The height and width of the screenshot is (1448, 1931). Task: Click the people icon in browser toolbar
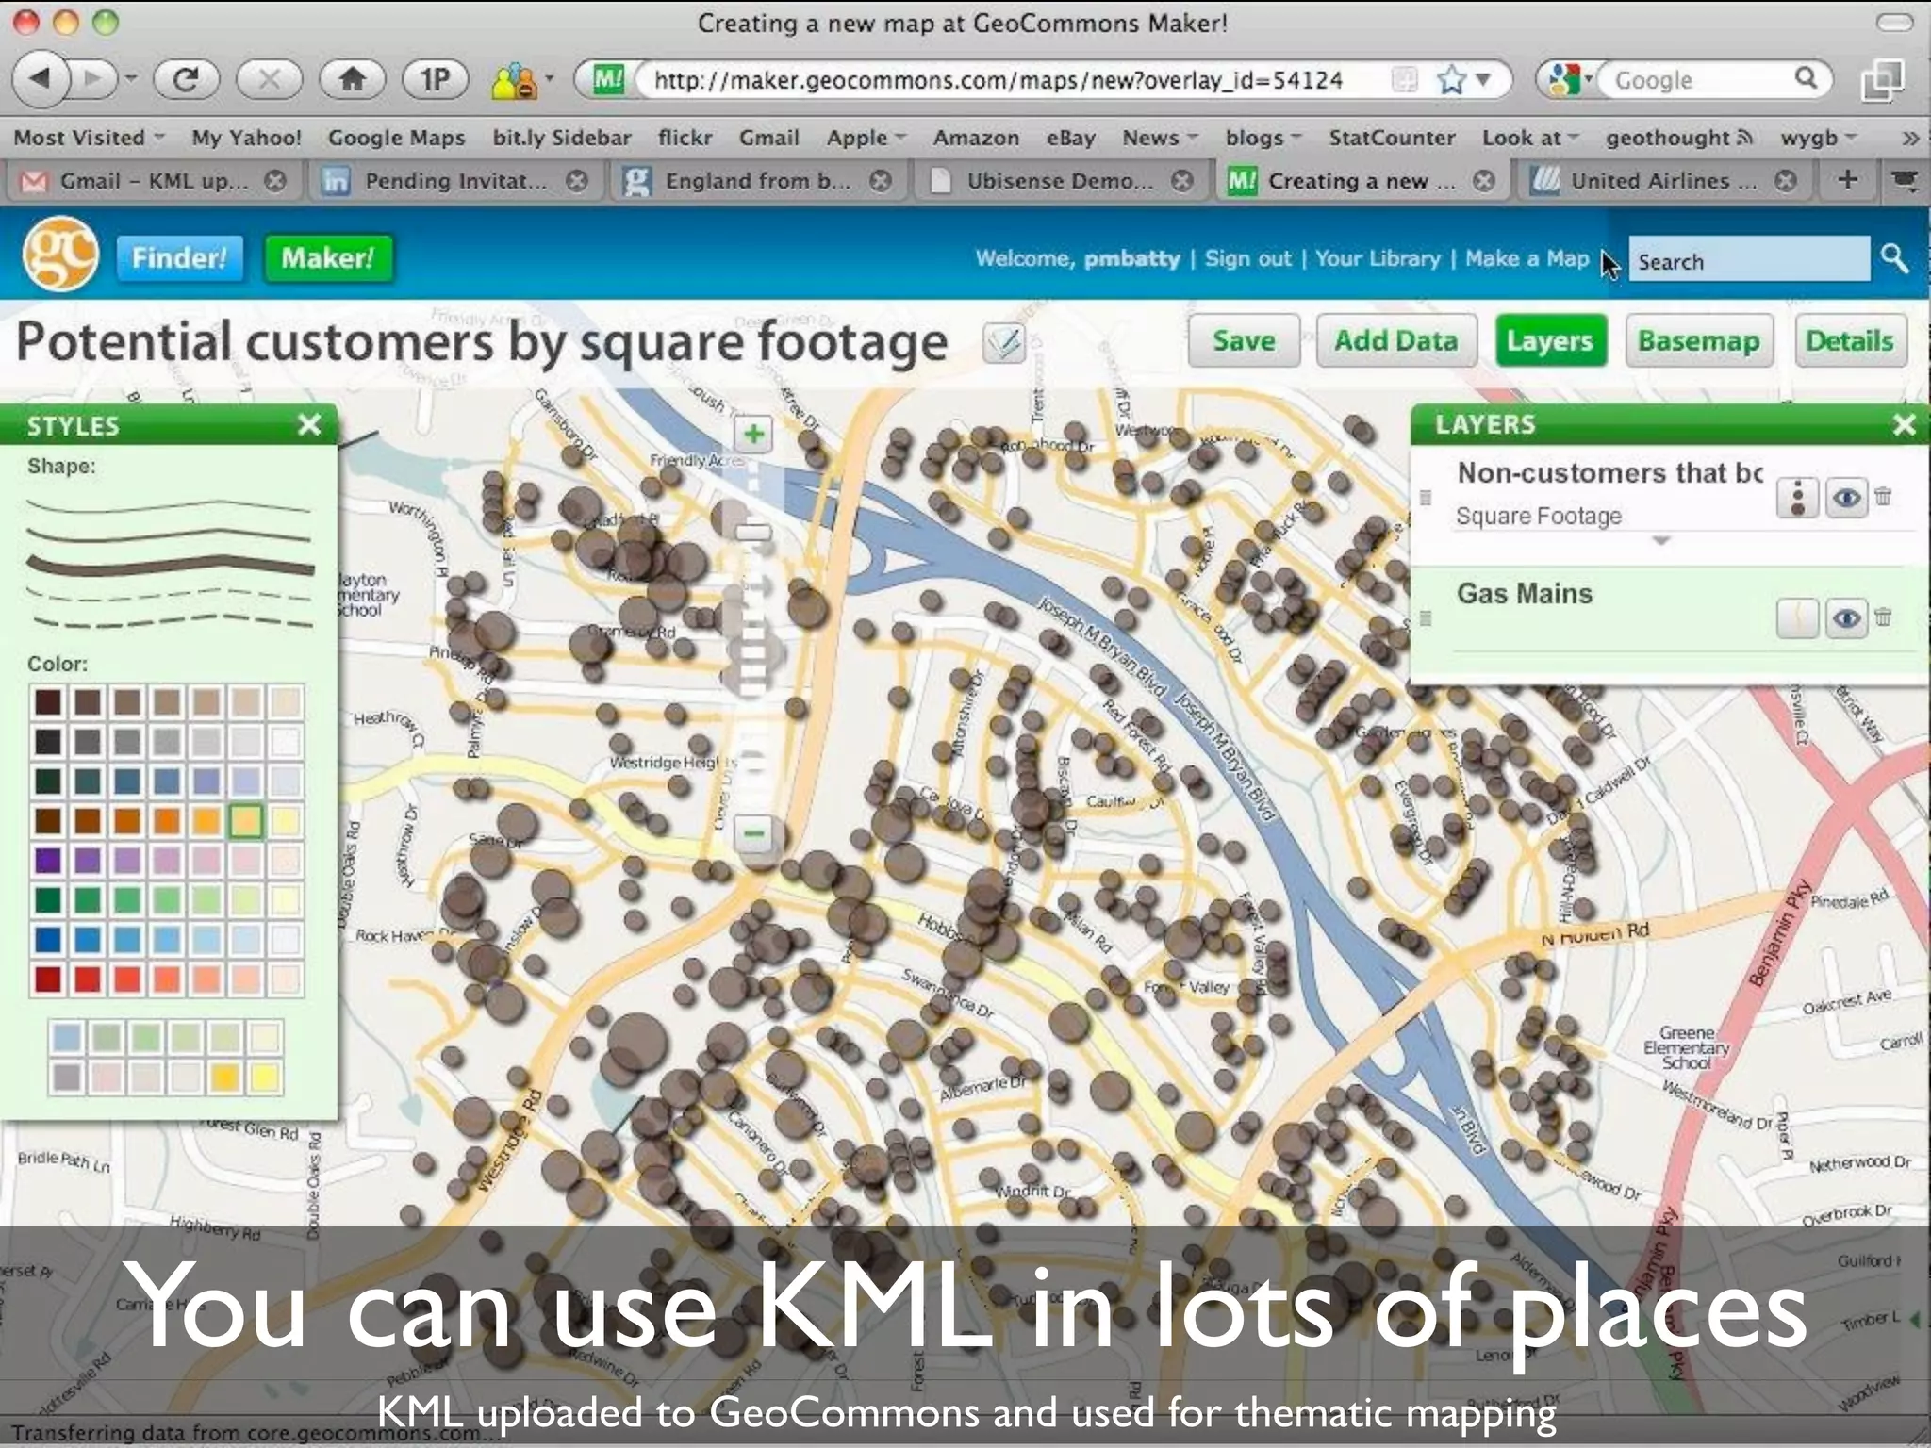[x=513, y=81]
